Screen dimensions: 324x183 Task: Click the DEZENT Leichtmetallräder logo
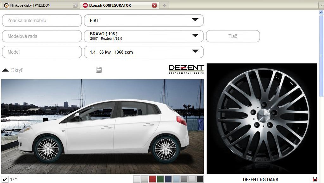(x=186, y=69)
